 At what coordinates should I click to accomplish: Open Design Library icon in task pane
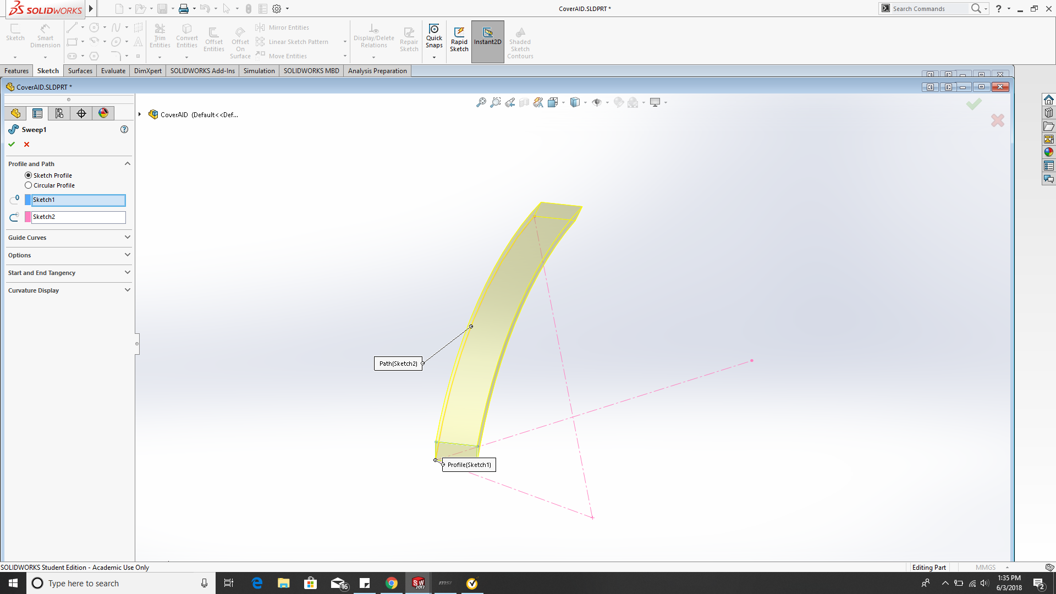pyautogui.click(x=1049, y=113)
